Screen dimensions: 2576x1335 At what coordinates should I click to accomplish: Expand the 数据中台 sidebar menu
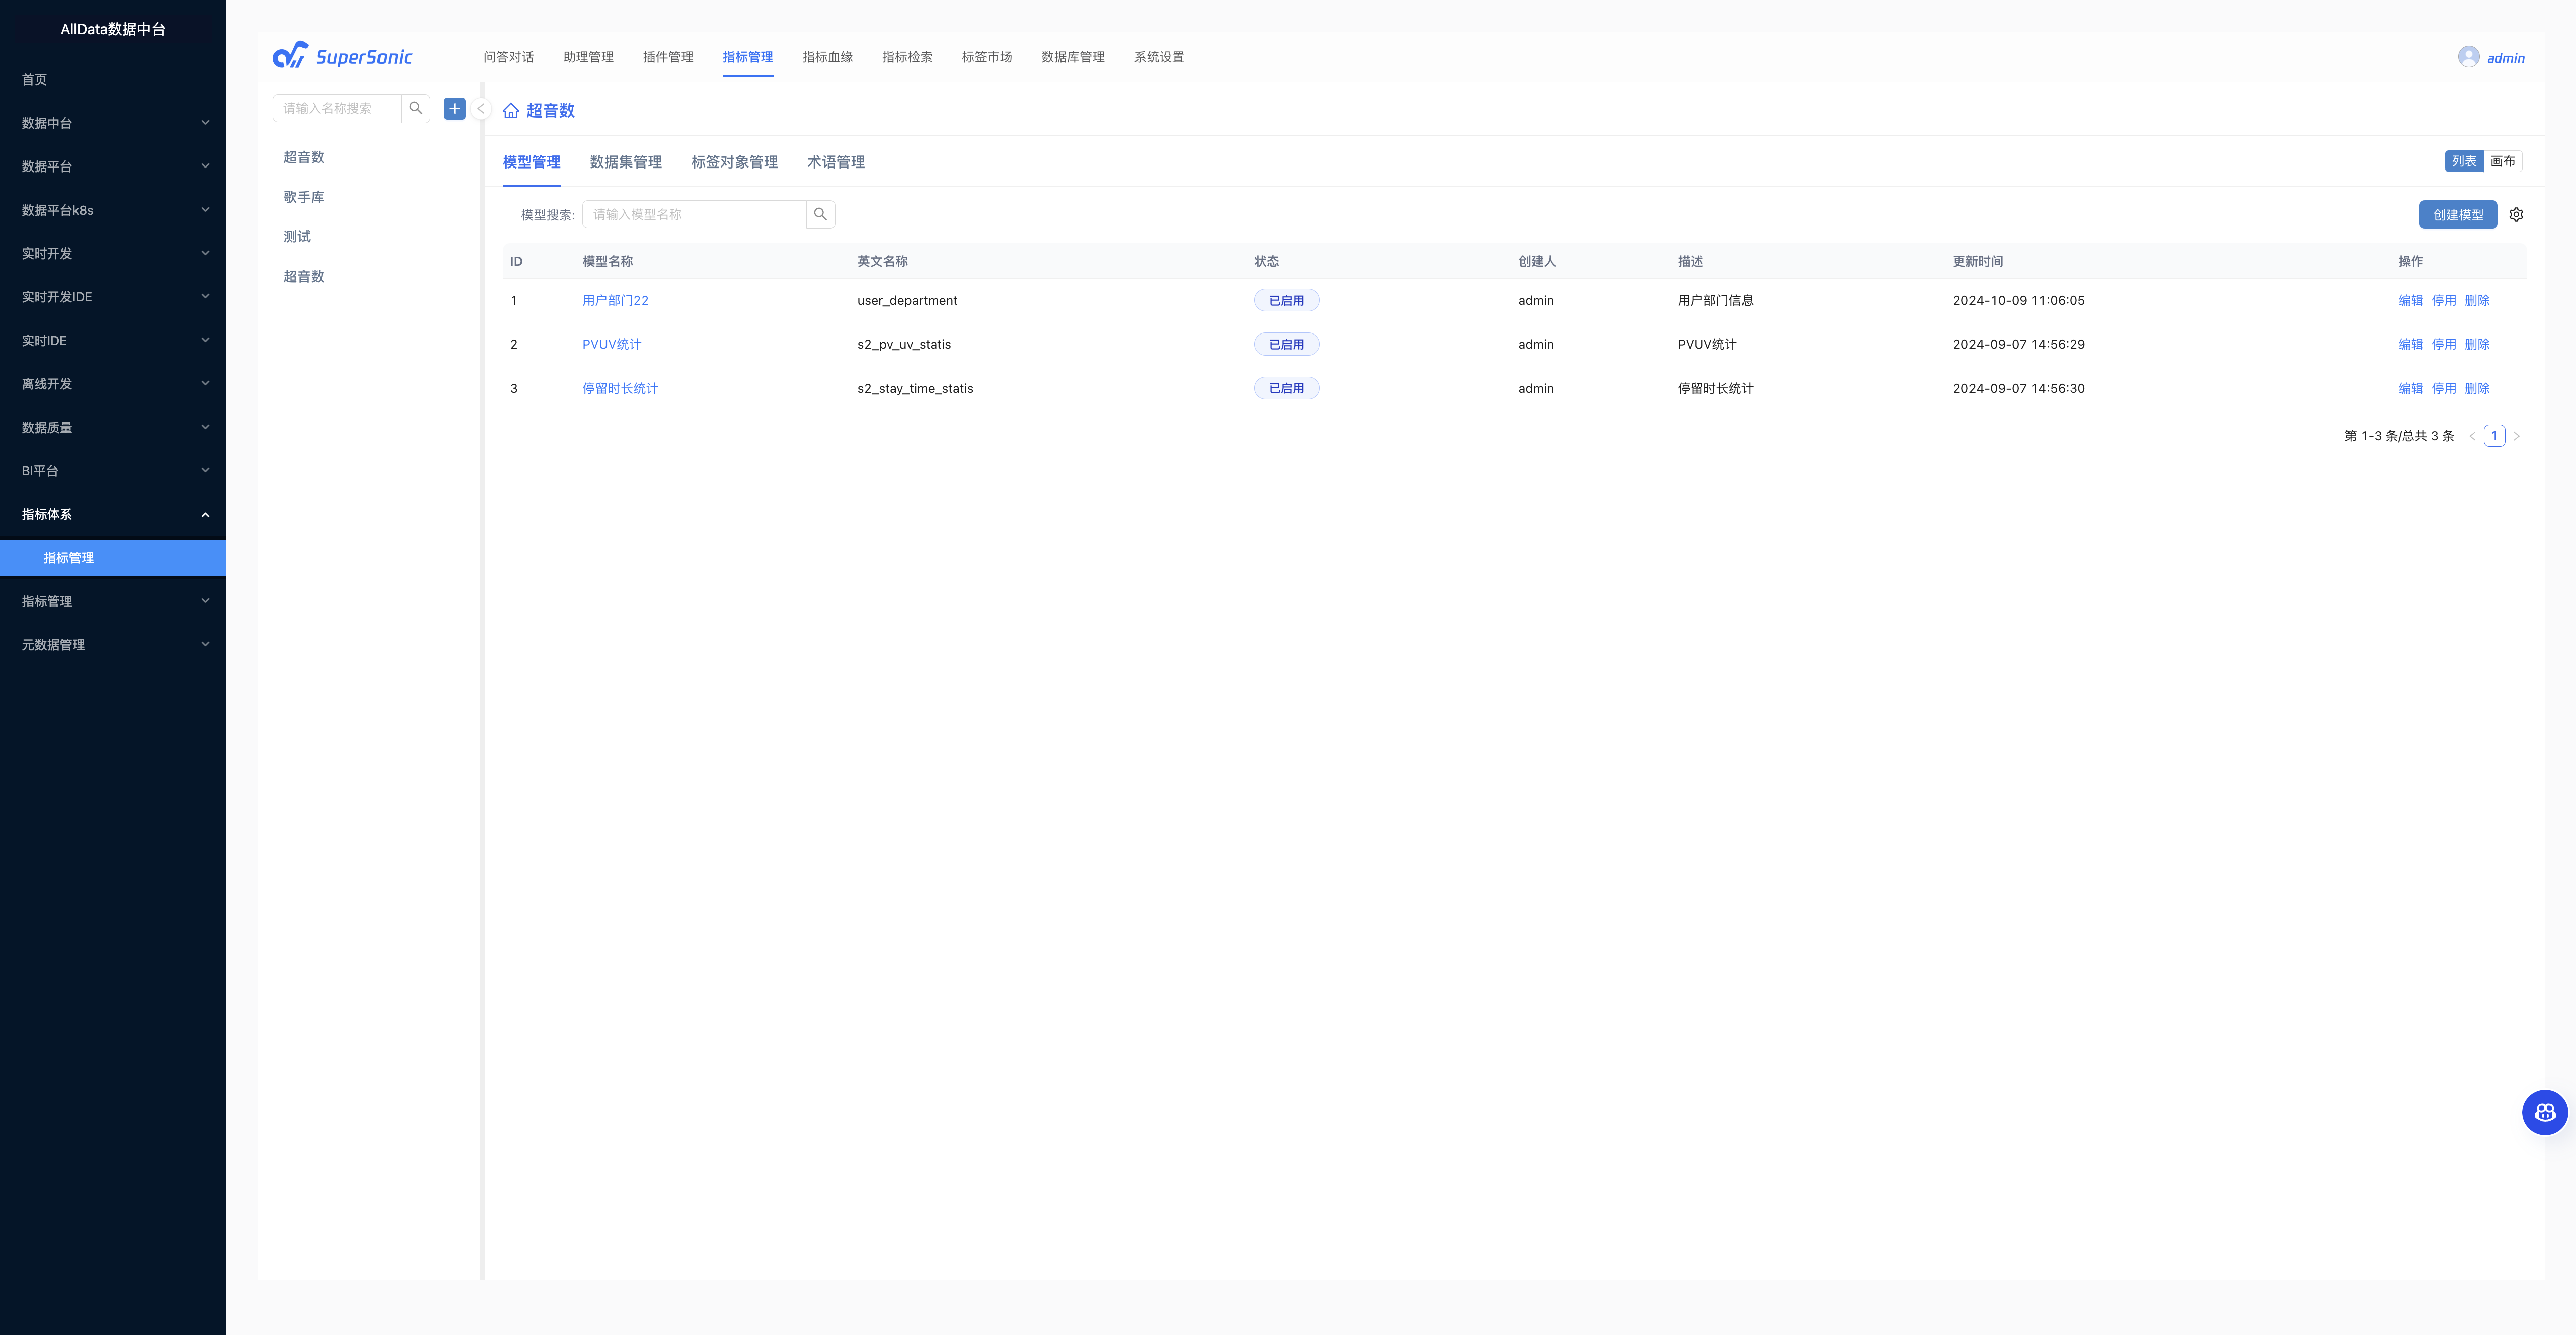click(x=113, y=123)
